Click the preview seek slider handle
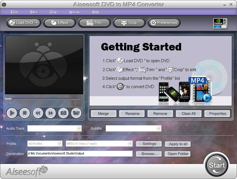237x179 pixels. coord(8,99)
